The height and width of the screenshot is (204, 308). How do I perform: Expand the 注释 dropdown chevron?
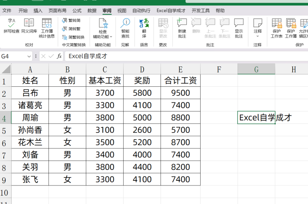[x=258, y=36]
